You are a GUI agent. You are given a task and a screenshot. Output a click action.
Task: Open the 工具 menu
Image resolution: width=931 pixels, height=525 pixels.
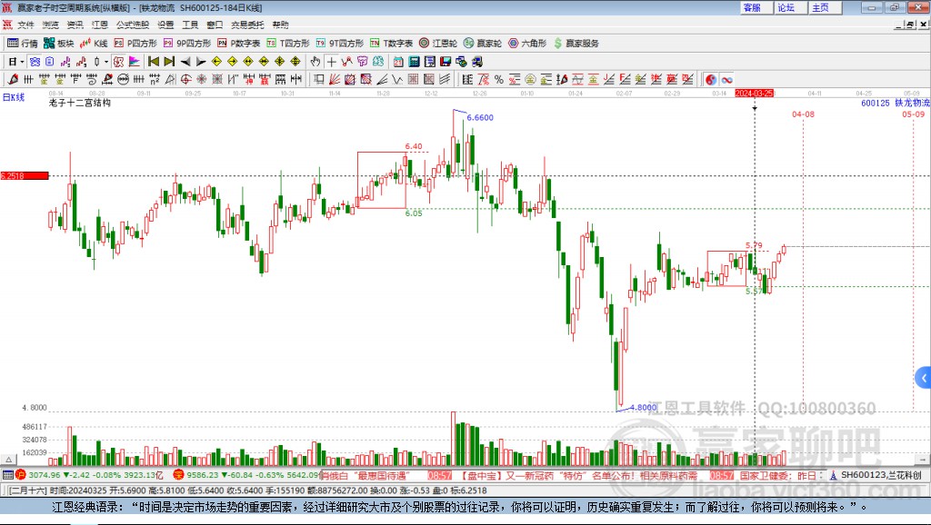point(190,25)
